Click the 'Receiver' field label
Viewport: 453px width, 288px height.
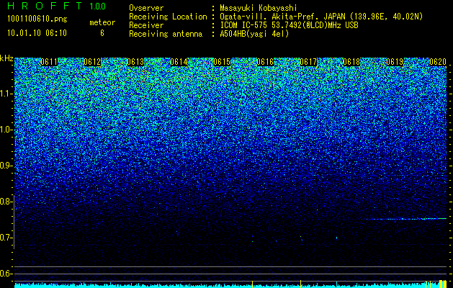[x=146, y=25]
